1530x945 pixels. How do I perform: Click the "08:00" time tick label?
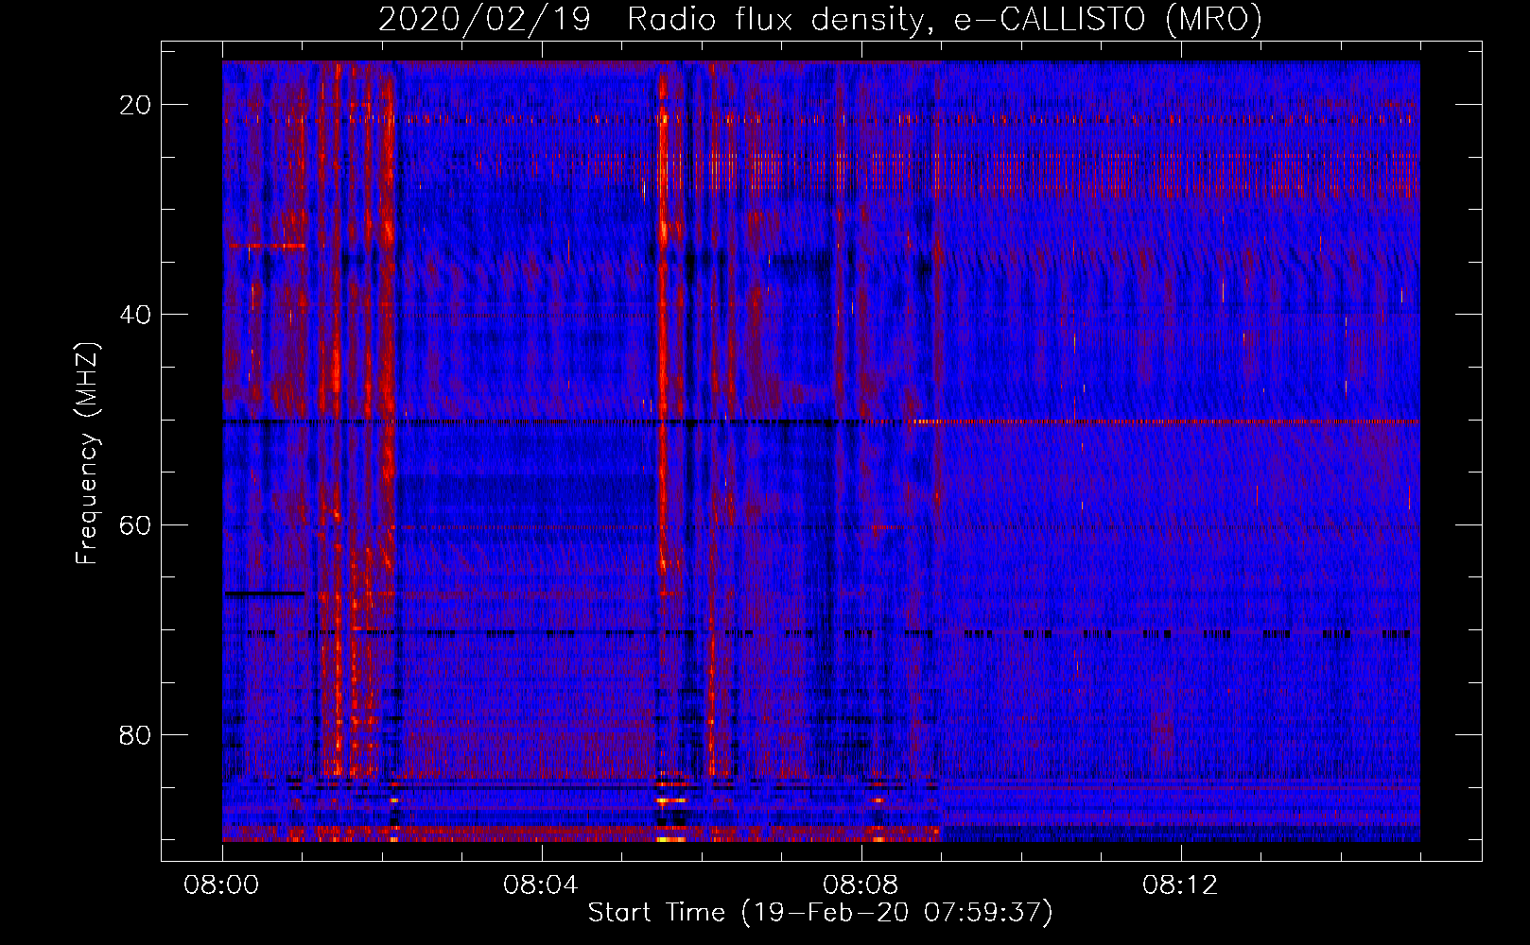222,885
